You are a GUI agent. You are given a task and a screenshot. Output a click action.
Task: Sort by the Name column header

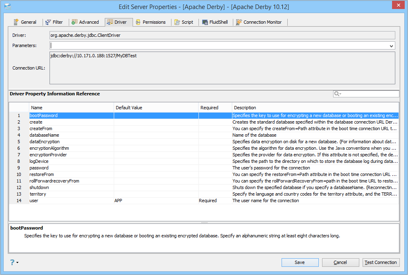coord(71,108)
